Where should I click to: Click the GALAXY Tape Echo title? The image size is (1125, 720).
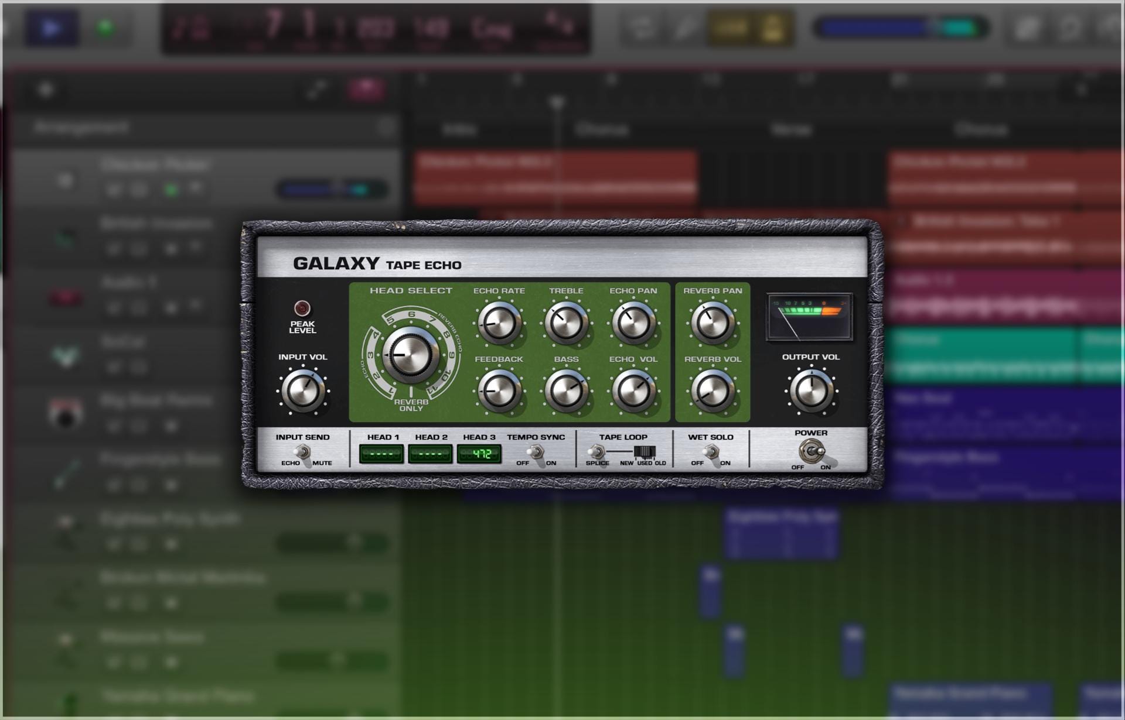coord(377,264)
